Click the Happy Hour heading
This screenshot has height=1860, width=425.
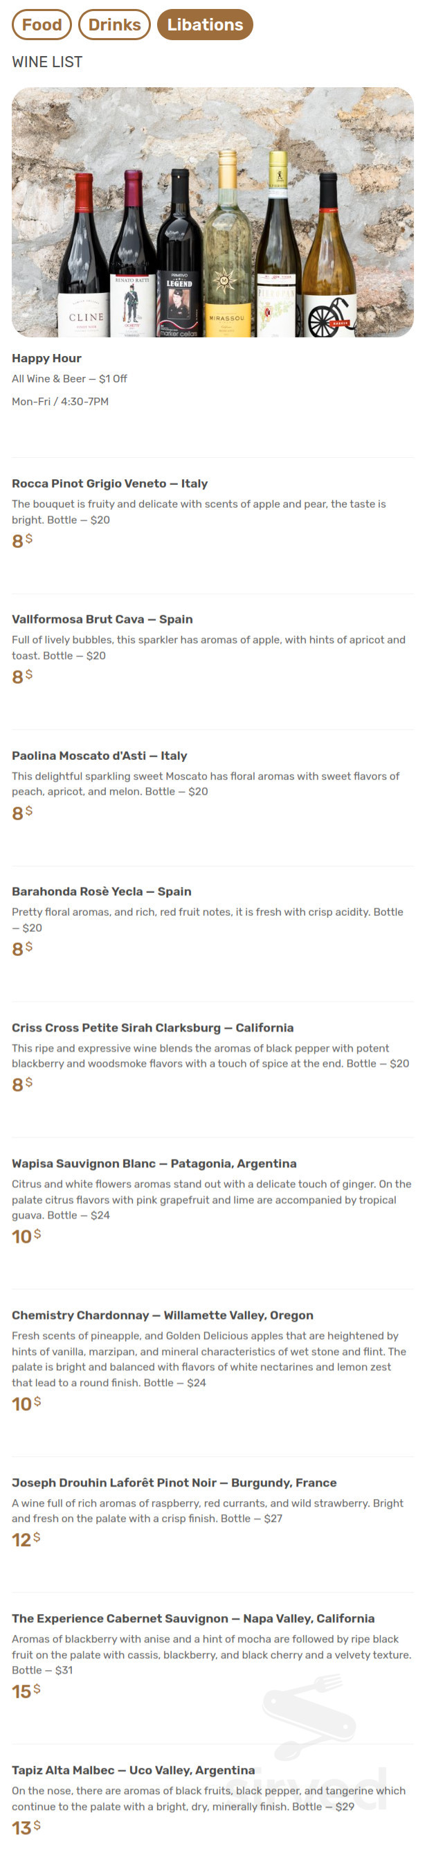[x=47, y=358]
